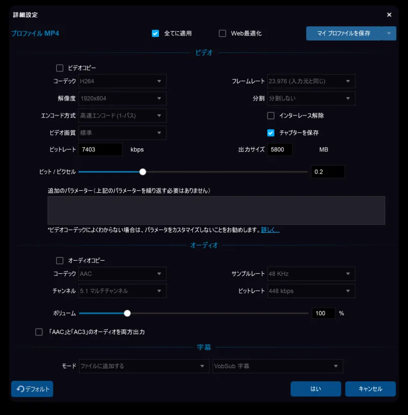Click the ボリューム slider handle

pos(128,313)
